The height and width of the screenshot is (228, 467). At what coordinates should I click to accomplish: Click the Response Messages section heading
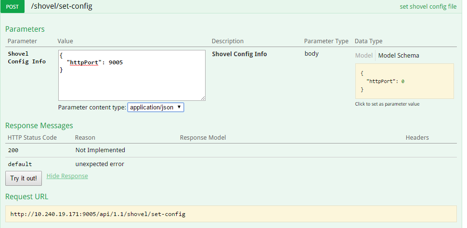tap(39, 126)
